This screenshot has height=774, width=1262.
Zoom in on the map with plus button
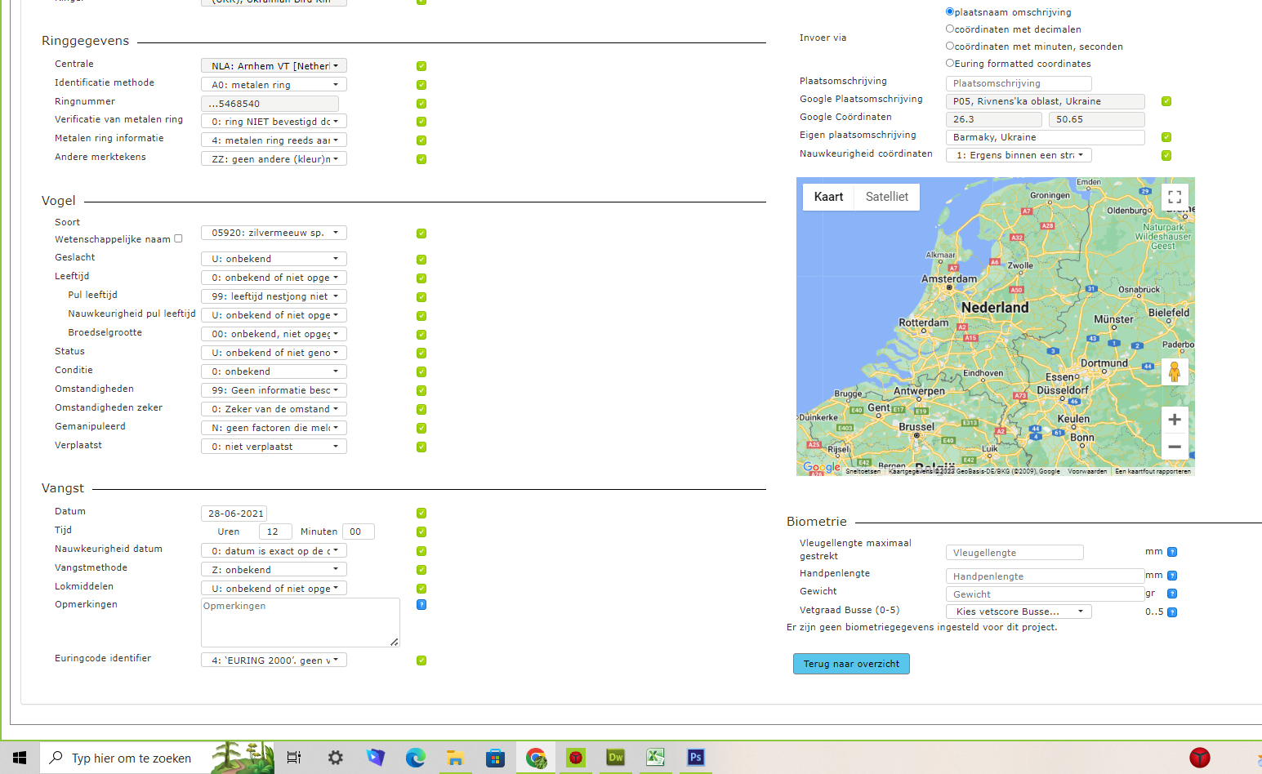[x=1174, y=420]
